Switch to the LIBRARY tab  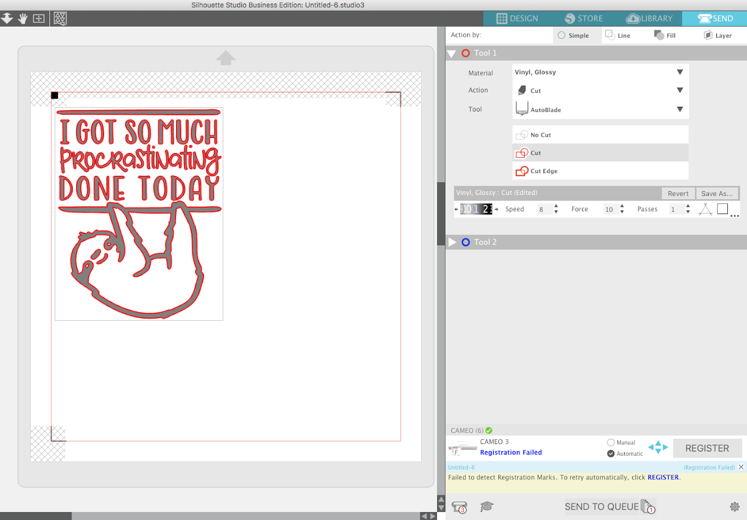click(x=649, y=19)
